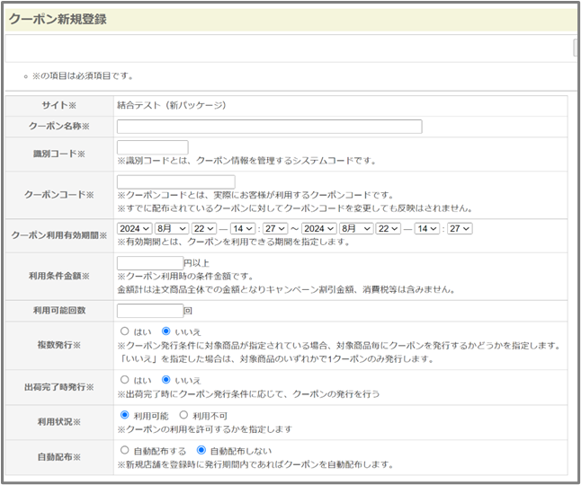Open the end minute 27 dropdown
The height and width of the screenshot is (485, 581).
click(460, 229)
